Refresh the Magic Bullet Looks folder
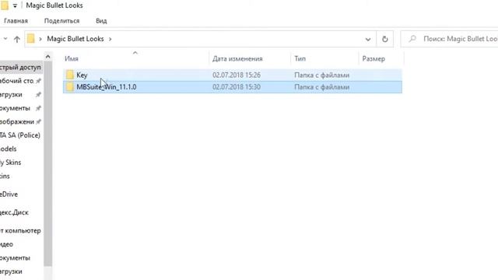498x280 pixels. pos(385,39)
